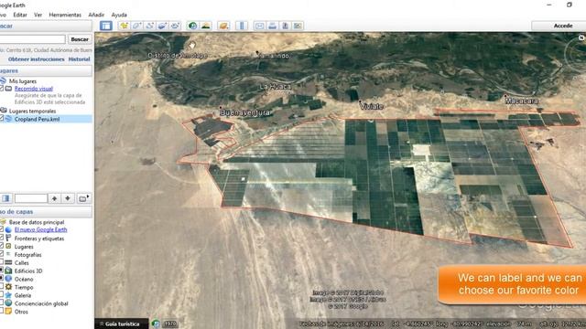Enable the Galería layer checkbox
This screenshot has width=586, height=329.
(x=2, y=295)
